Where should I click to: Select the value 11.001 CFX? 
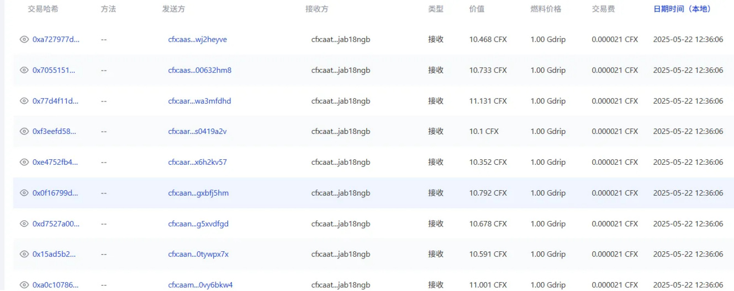coord(488,285)
